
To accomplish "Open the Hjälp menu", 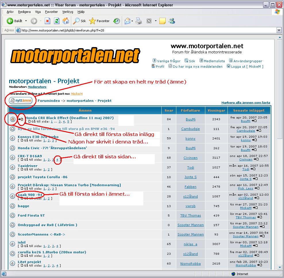I will [x=81, y=12].
